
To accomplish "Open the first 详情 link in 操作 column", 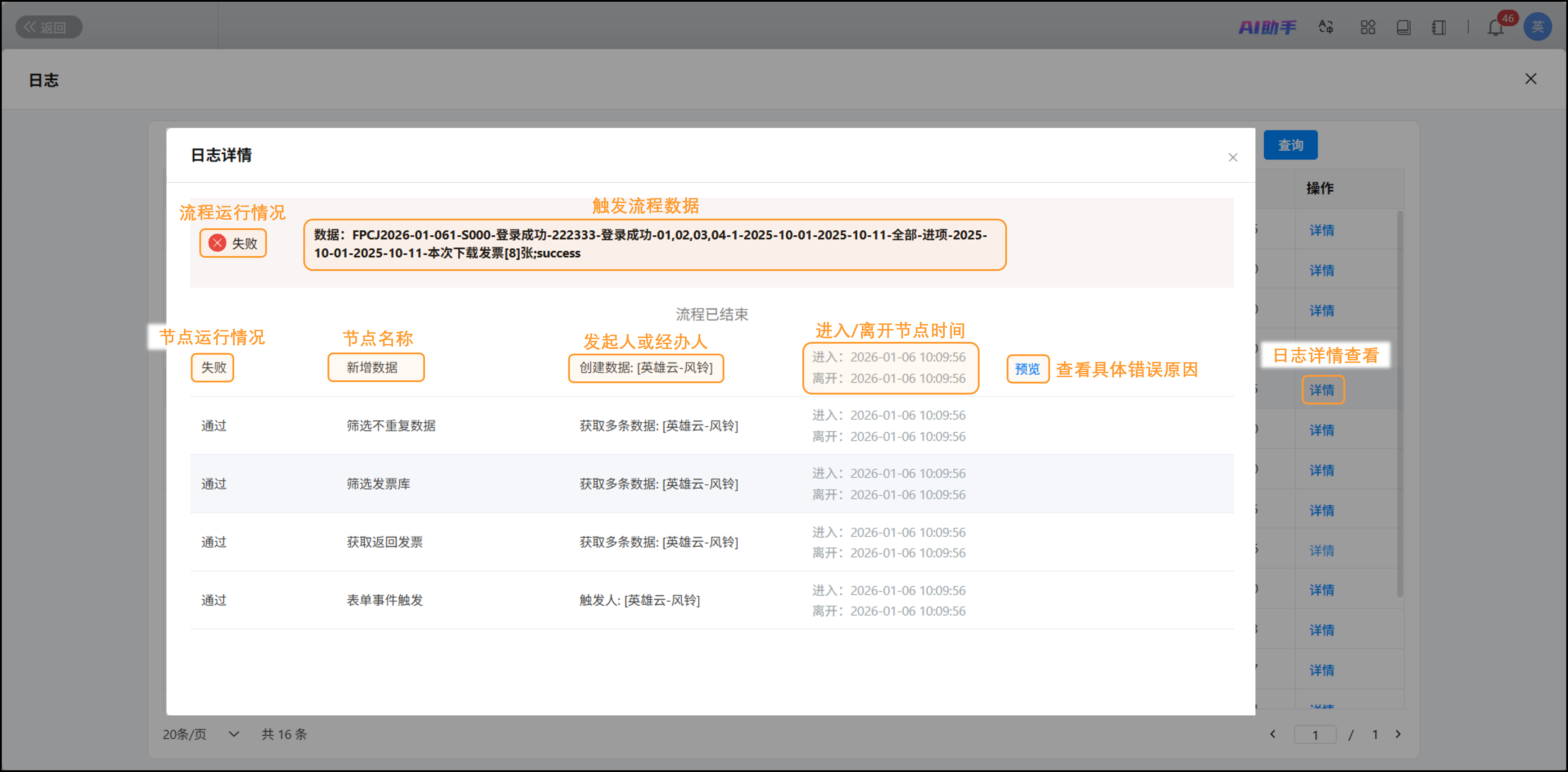I will (1321, 231).
